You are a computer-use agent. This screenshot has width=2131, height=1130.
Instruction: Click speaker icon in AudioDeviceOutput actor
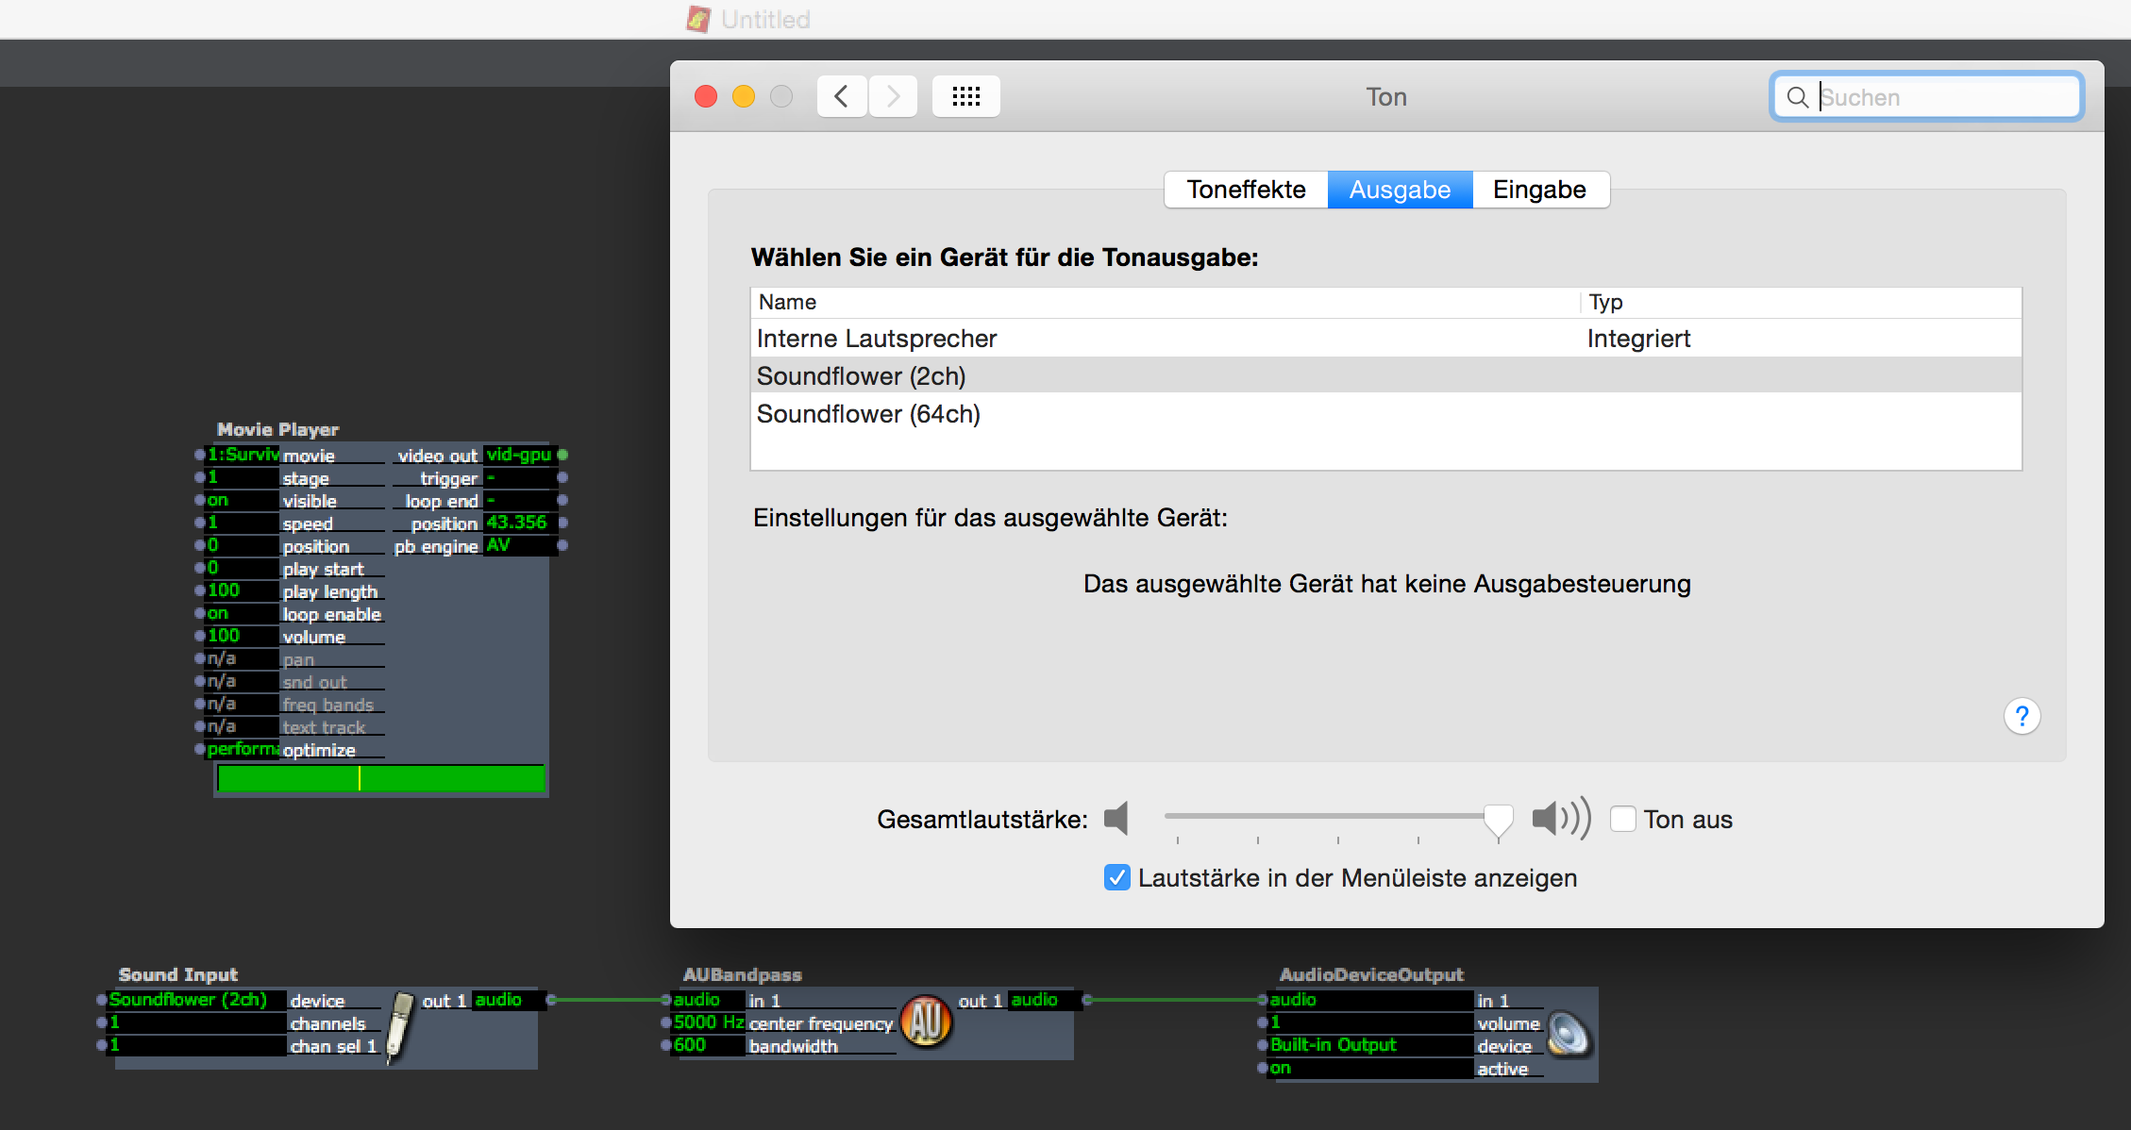tap(1569, 1034)
